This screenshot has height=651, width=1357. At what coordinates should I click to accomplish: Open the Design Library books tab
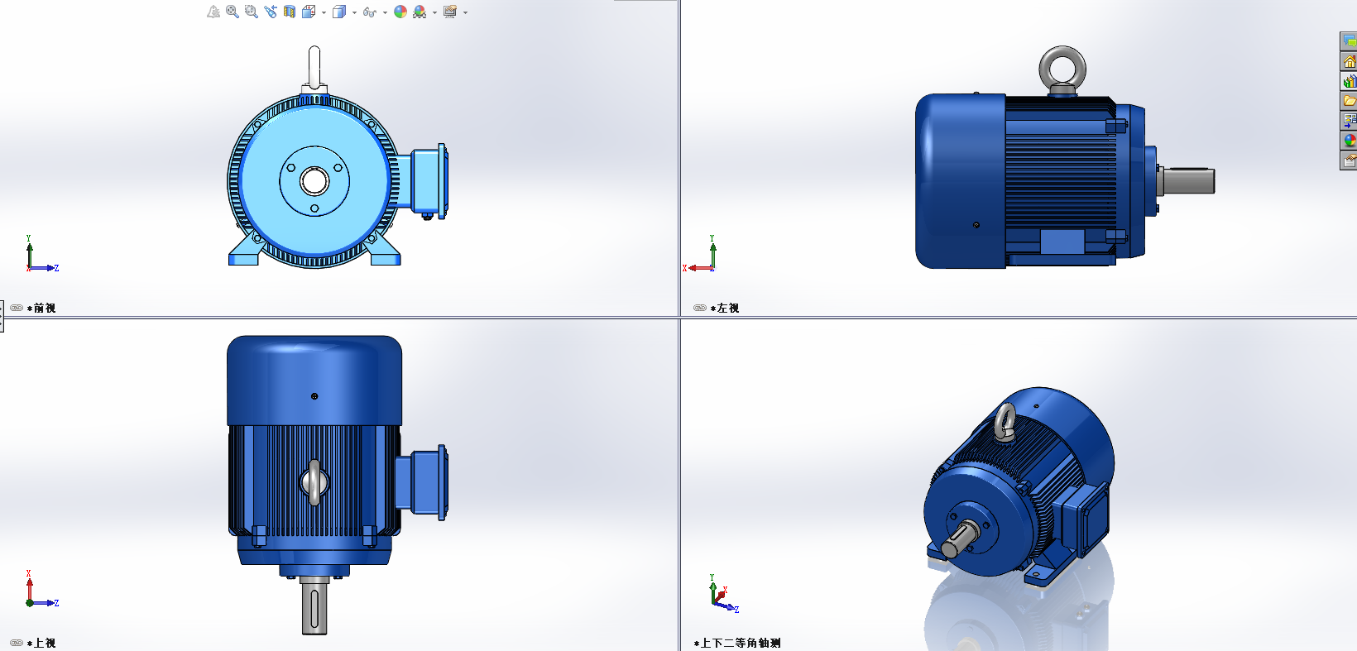(x=1349, y=81)
